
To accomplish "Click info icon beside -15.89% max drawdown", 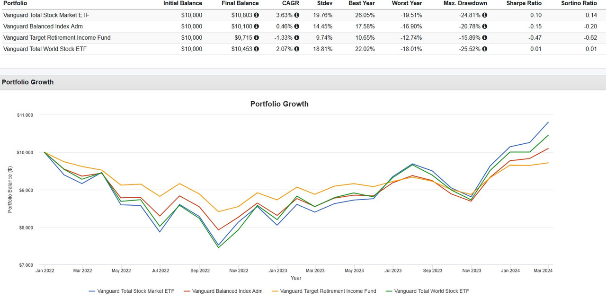I will (x=484, y=38).
